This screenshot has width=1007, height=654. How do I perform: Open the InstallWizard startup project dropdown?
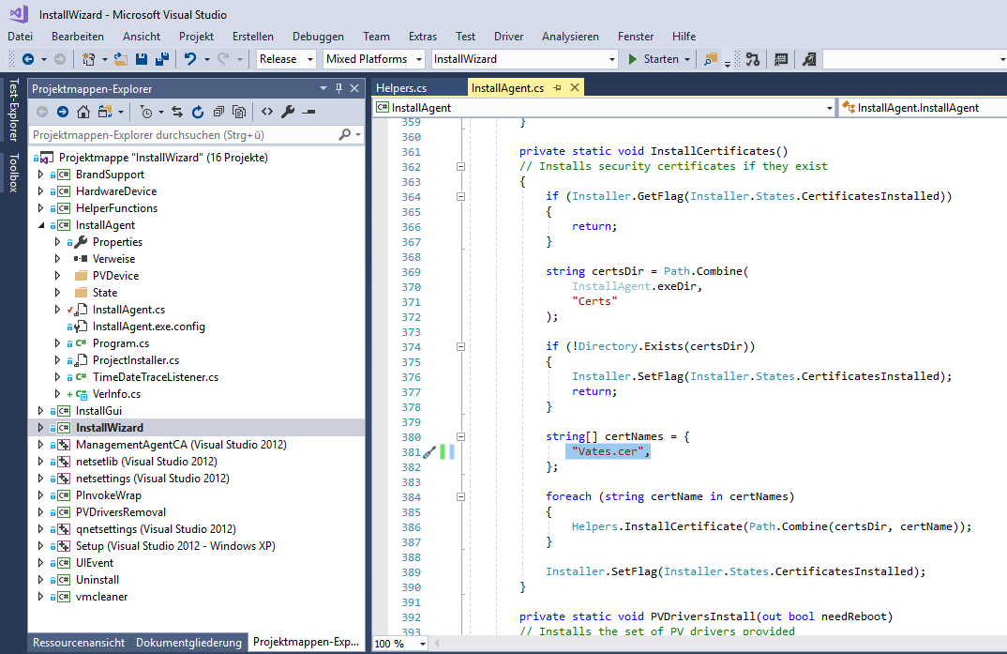[612, 59]
